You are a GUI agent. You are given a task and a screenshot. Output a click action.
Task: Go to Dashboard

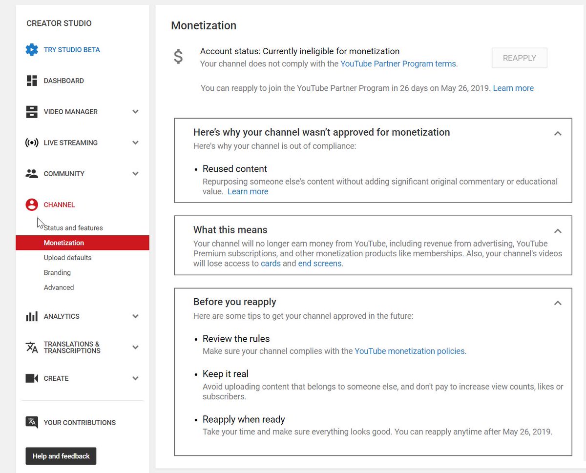click(64, 81)
